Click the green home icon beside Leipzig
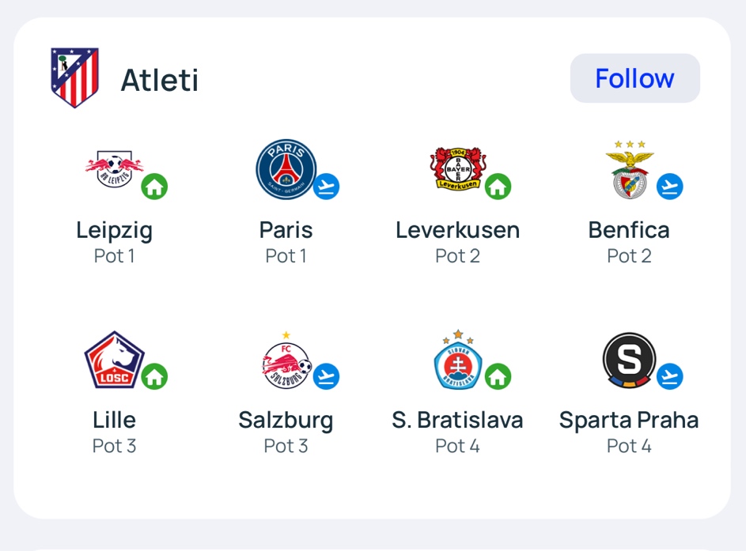The height and width of the screenshot is (551, 746). [154, 187]
